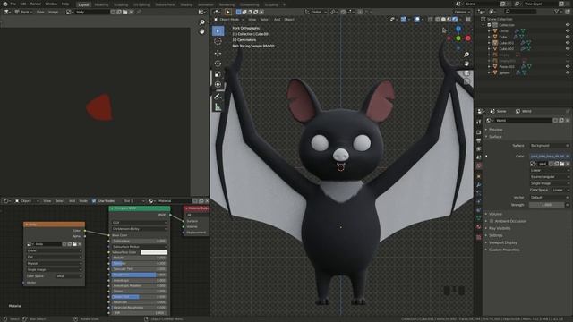Open image file folder icon in image editor header

click(x=125, y=12)
